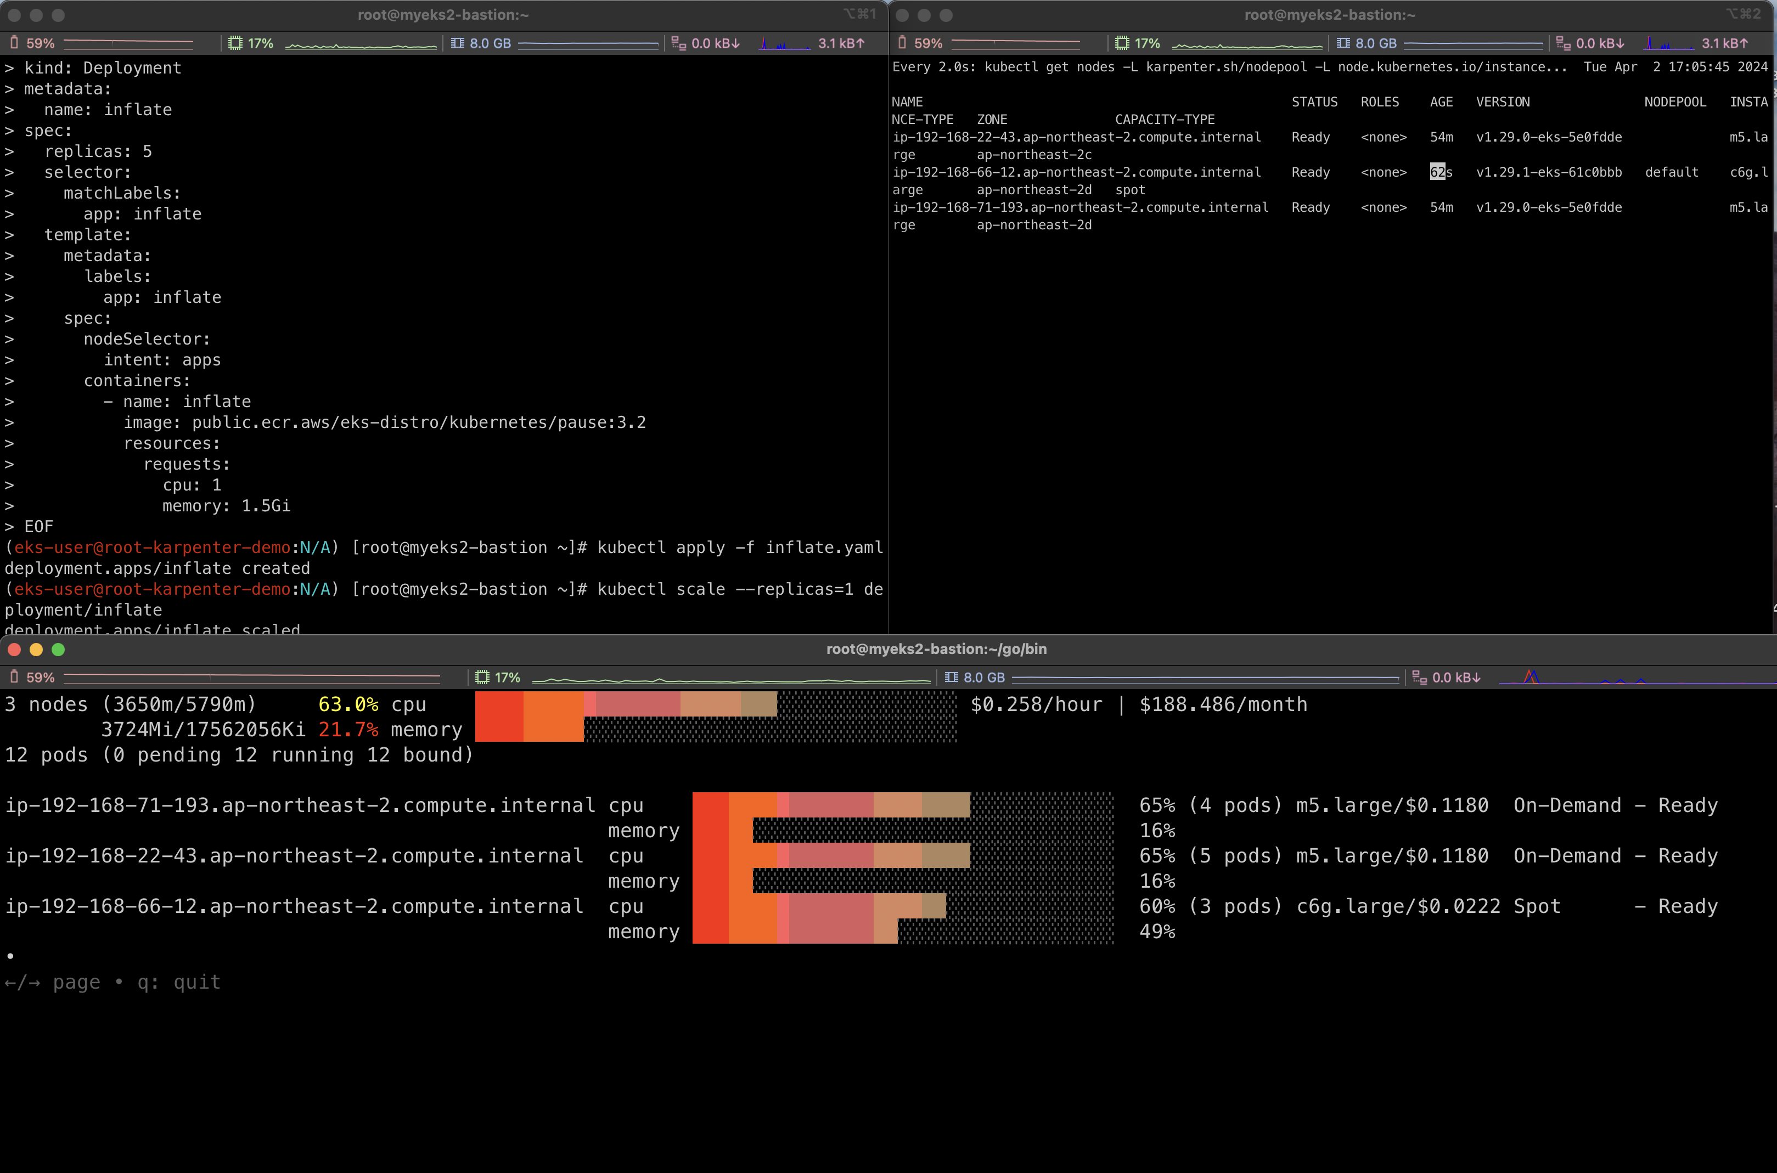Screen dimensions: 1777x1173
Task: Click battery icon in top-right terminal status bar
Action: 902,43
